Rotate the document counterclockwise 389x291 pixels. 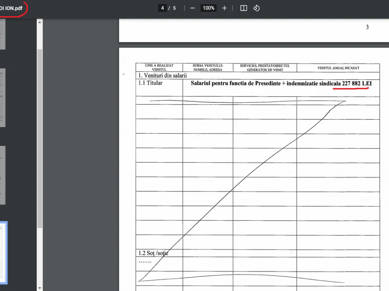(x=256, y=8)
